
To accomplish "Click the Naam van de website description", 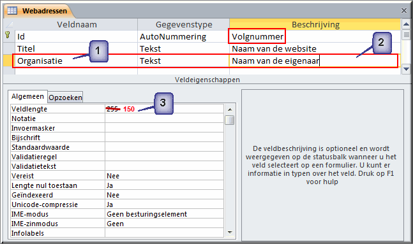I will (315, 48).
